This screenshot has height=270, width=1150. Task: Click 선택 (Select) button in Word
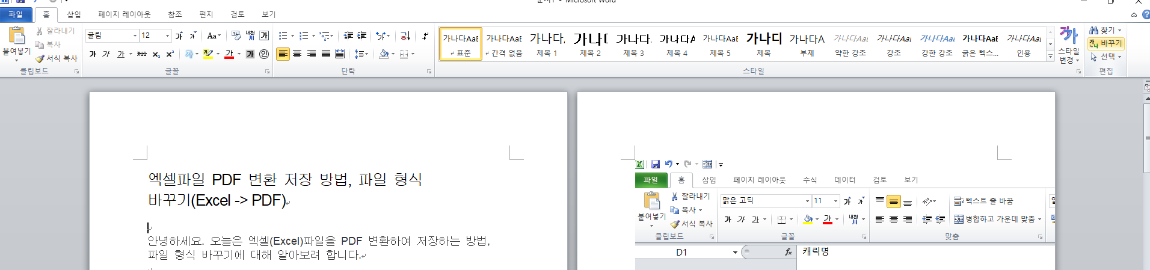coord(1105,57)
